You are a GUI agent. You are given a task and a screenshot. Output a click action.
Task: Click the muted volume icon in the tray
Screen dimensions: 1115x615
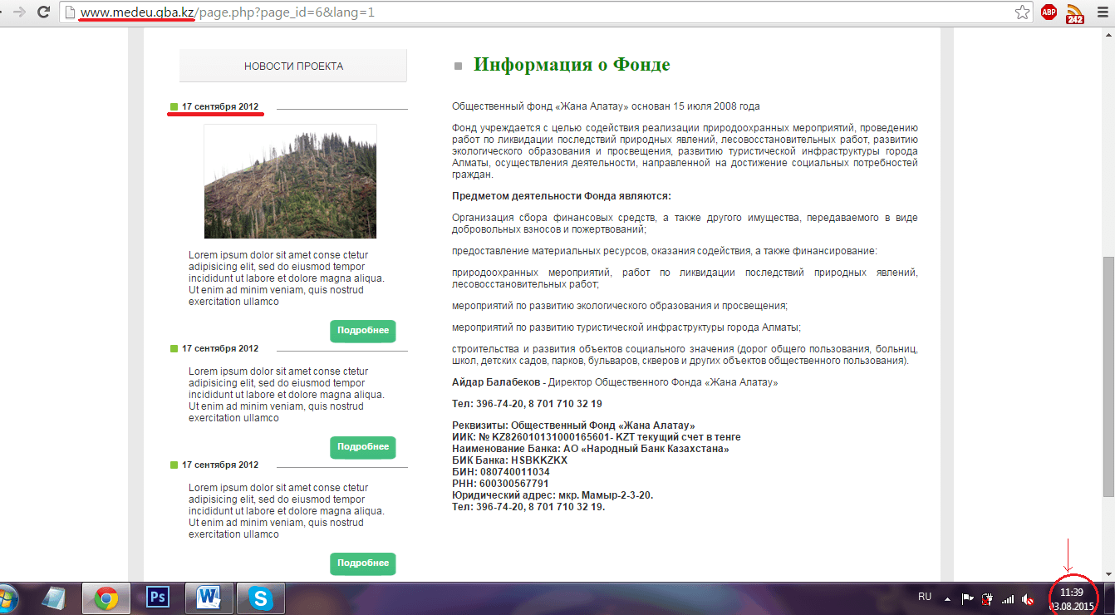(x=1028, y=598)
